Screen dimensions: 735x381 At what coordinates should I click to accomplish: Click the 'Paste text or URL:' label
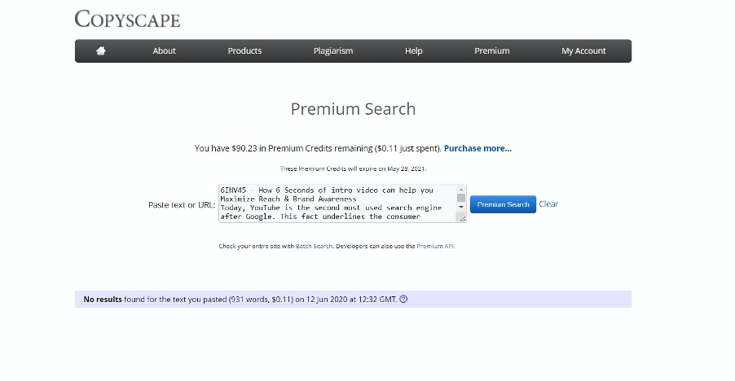pyautogui.click(x=182, y=205)
